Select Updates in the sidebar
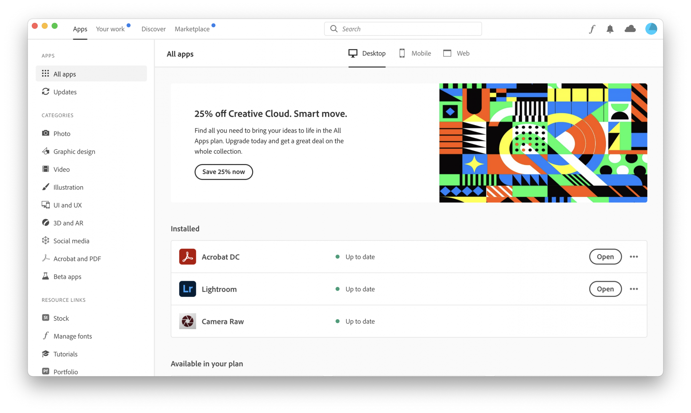Screen dimensions: 691x413 tap(65, 92)
